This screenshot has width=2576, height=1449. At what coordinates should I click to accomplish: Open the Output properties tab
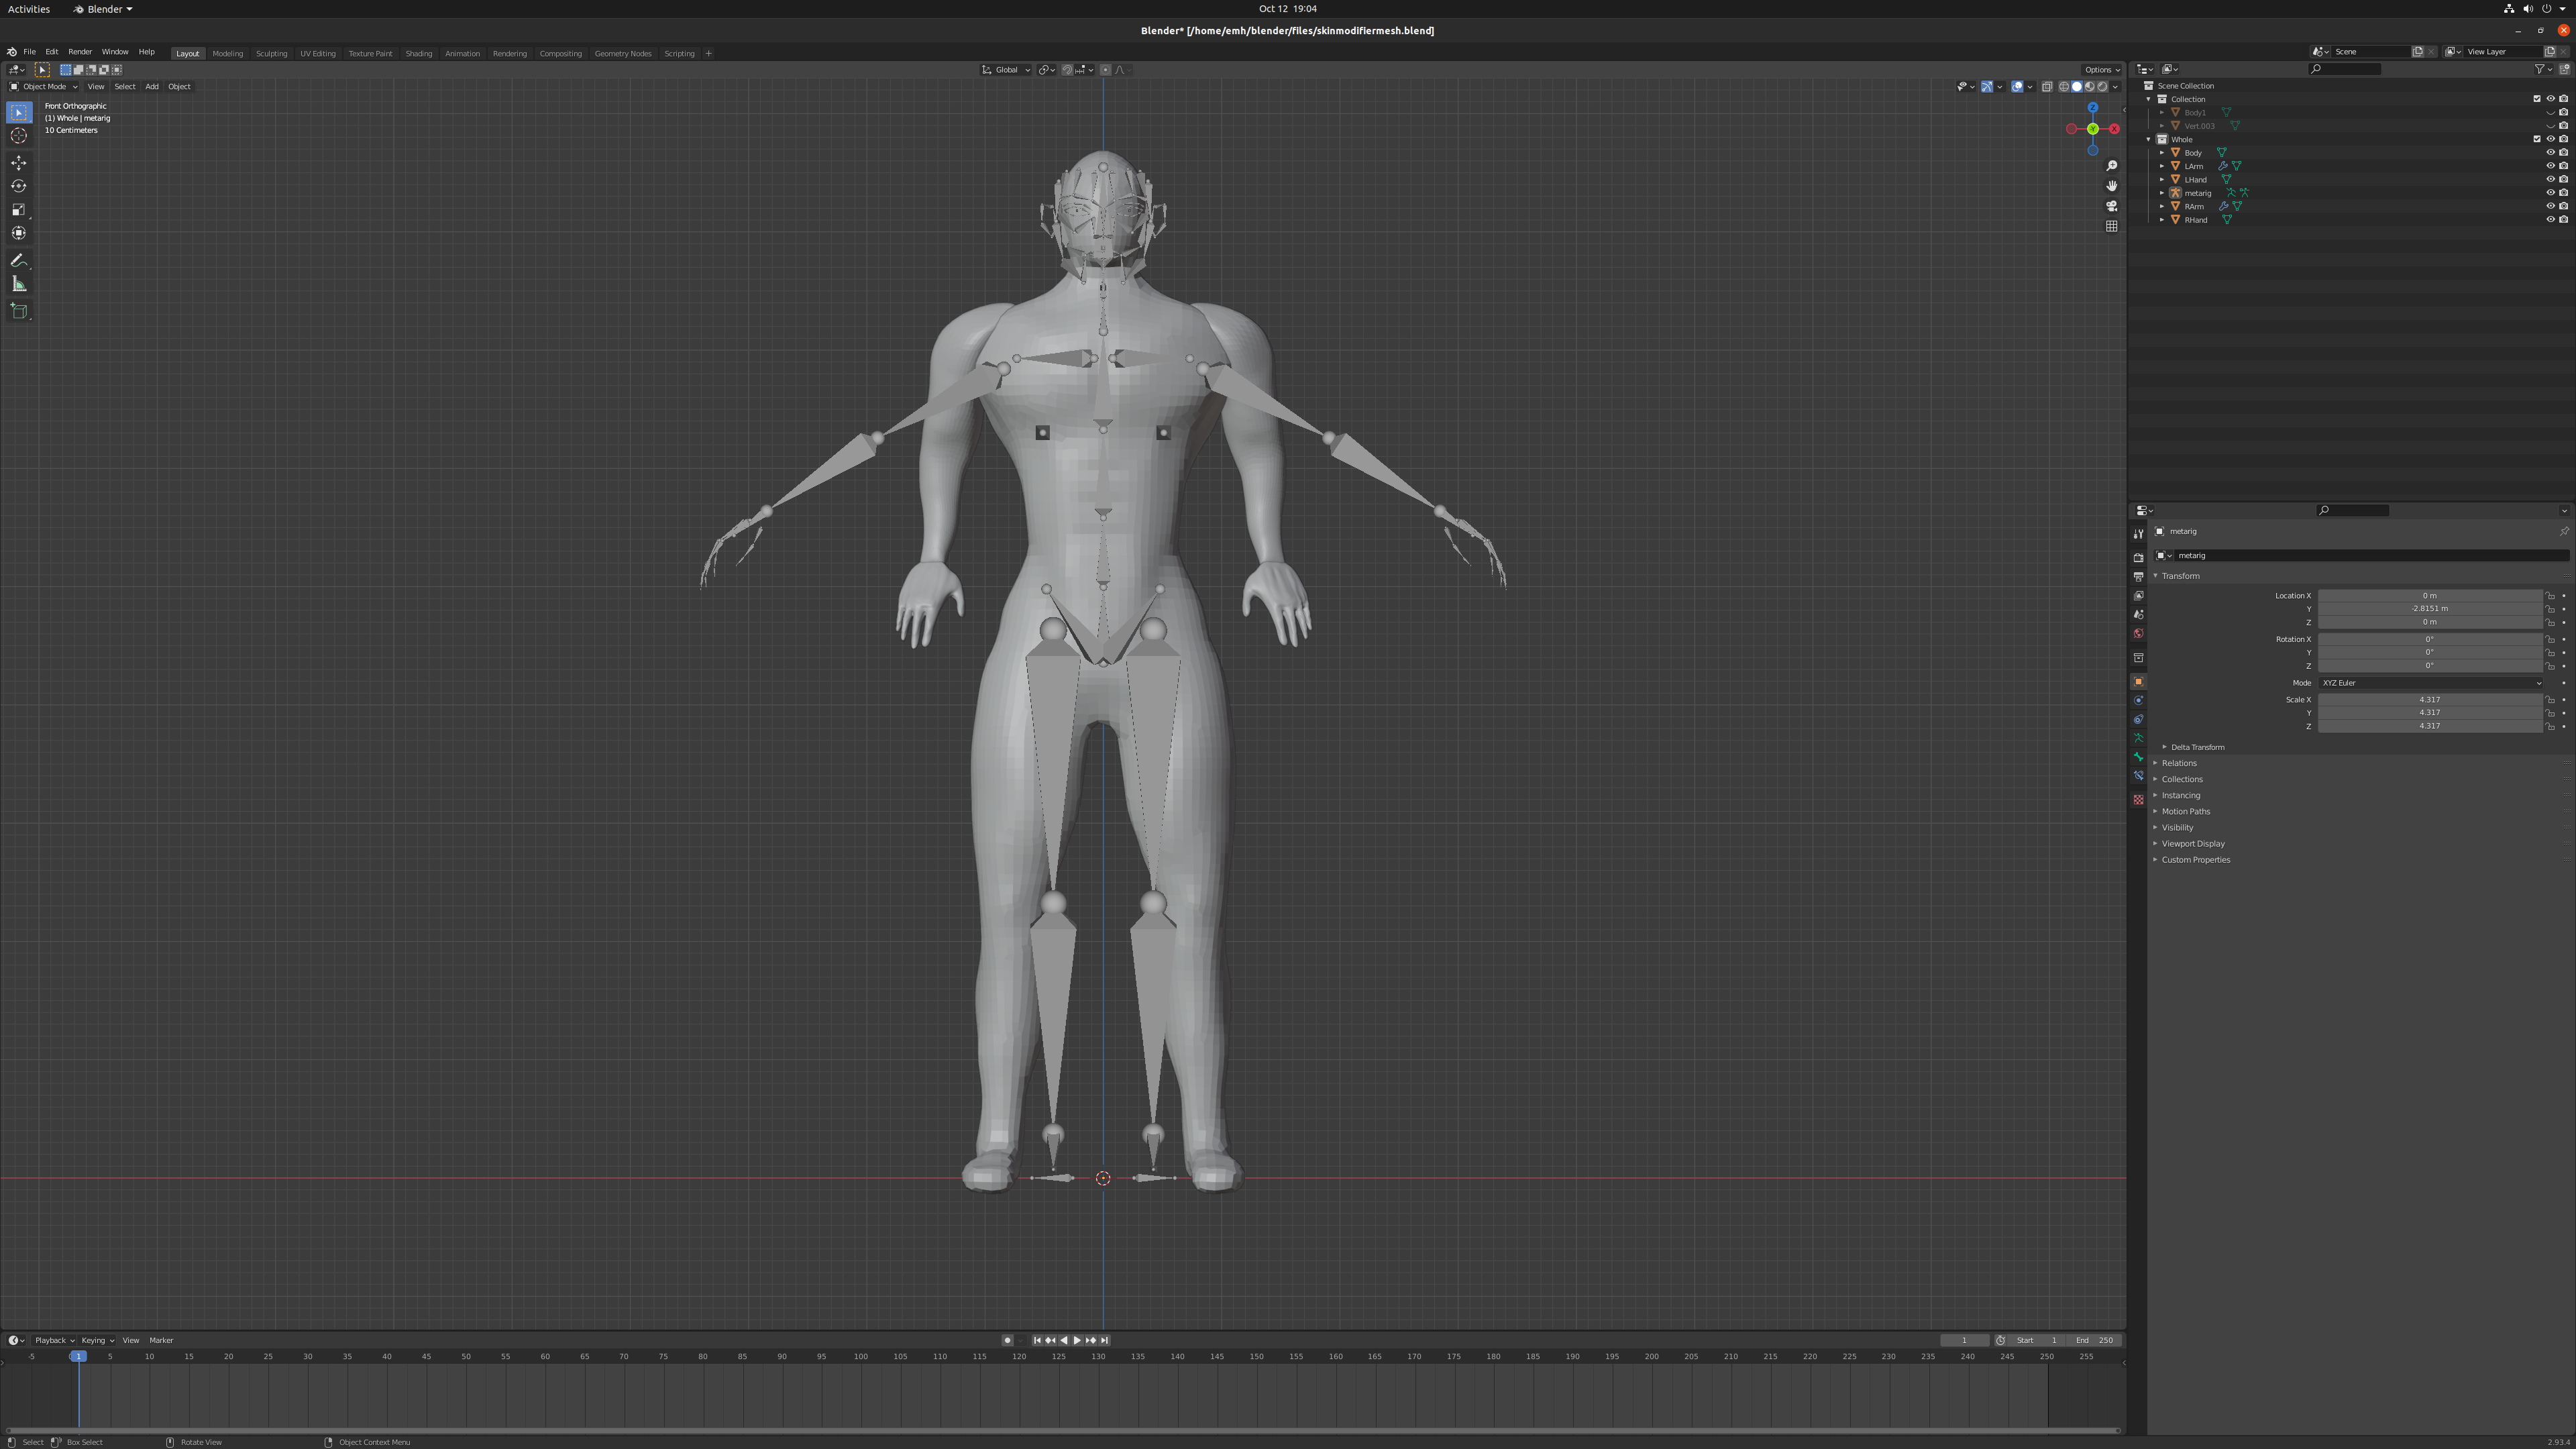(2138, 577)
